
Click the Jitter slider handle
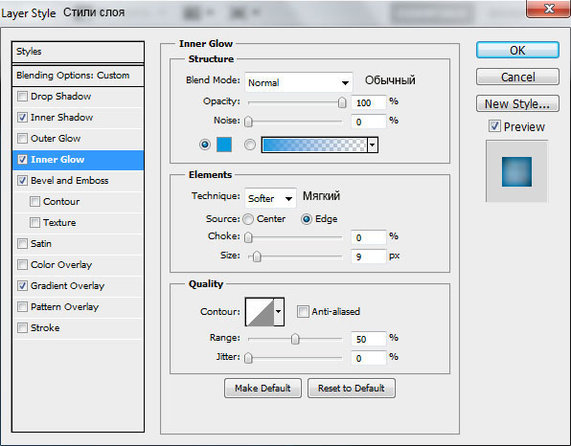[x=248, y=358]
